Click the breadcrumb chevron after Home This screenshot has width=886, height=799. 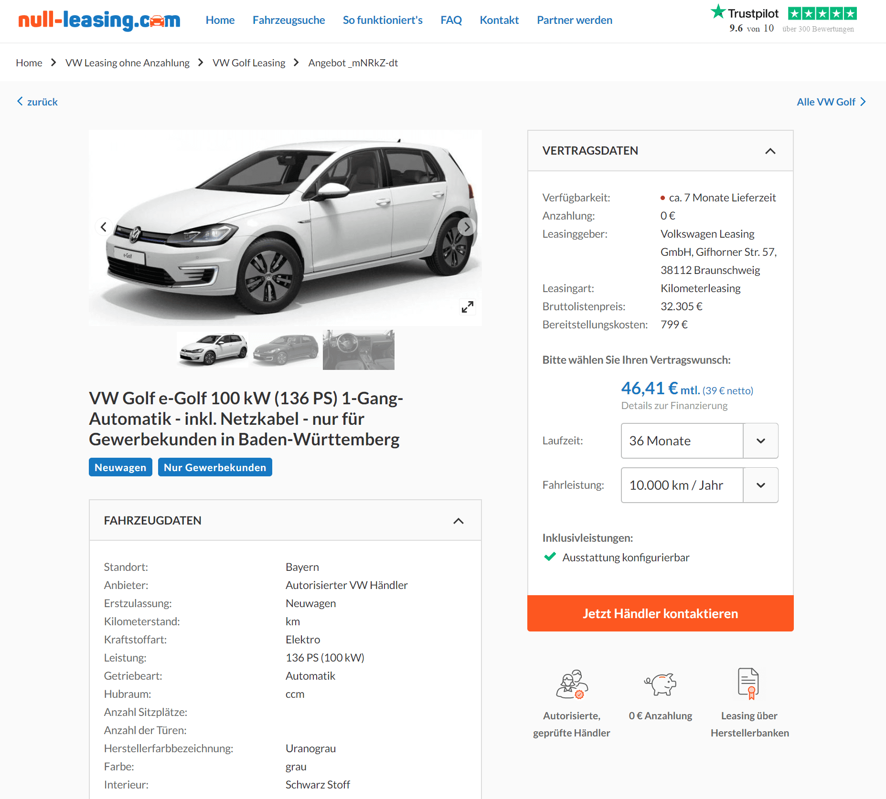[53, 63]
